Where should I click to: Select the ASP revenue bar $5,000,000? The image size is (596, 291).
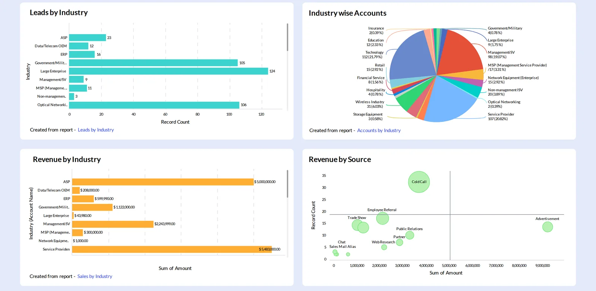pos(163,182)
